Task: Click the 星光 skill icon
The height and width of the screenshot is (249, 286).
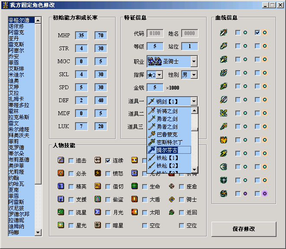Action: click(x=61, y=225)
